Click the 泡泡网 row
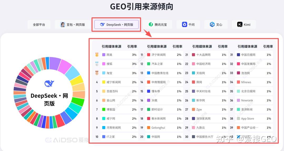This screenshot has width=284, height=151. pyautogui.click(x=254, y=73)
